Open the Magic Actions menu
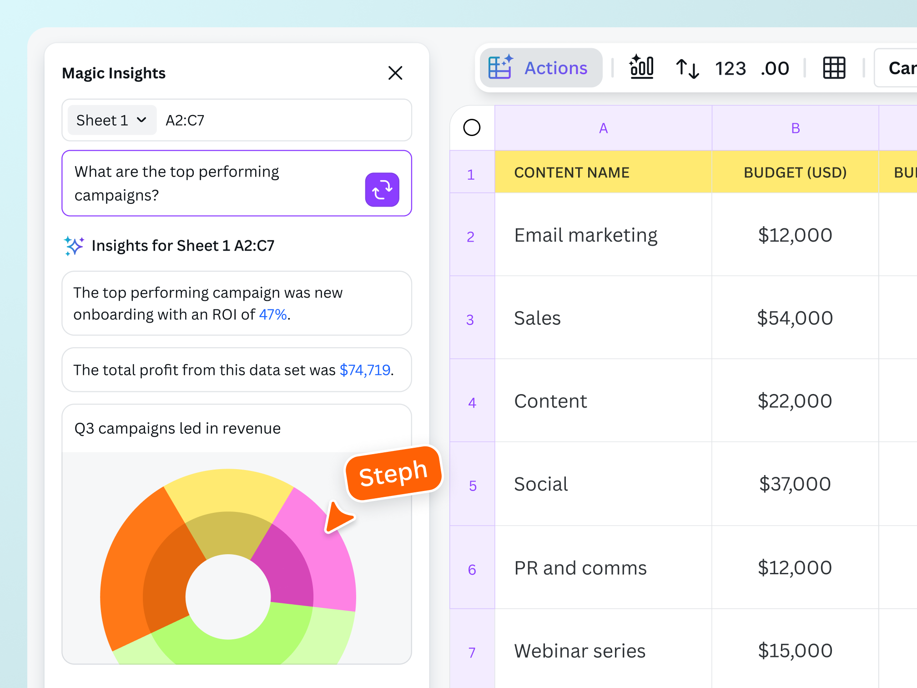Viewport: 917px width, 688px height. coord(541,67)
